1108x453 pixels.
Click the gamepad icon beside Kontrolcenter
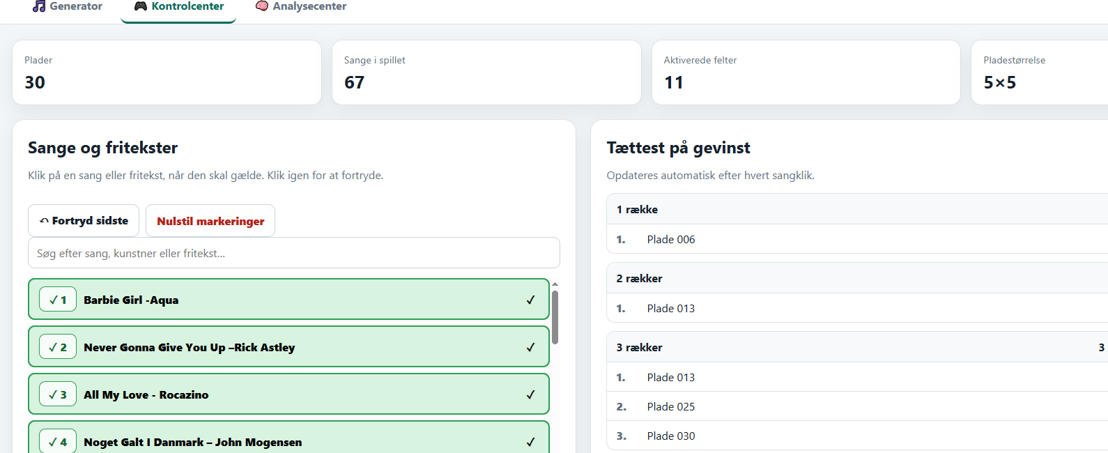click(x=141, y=6)
